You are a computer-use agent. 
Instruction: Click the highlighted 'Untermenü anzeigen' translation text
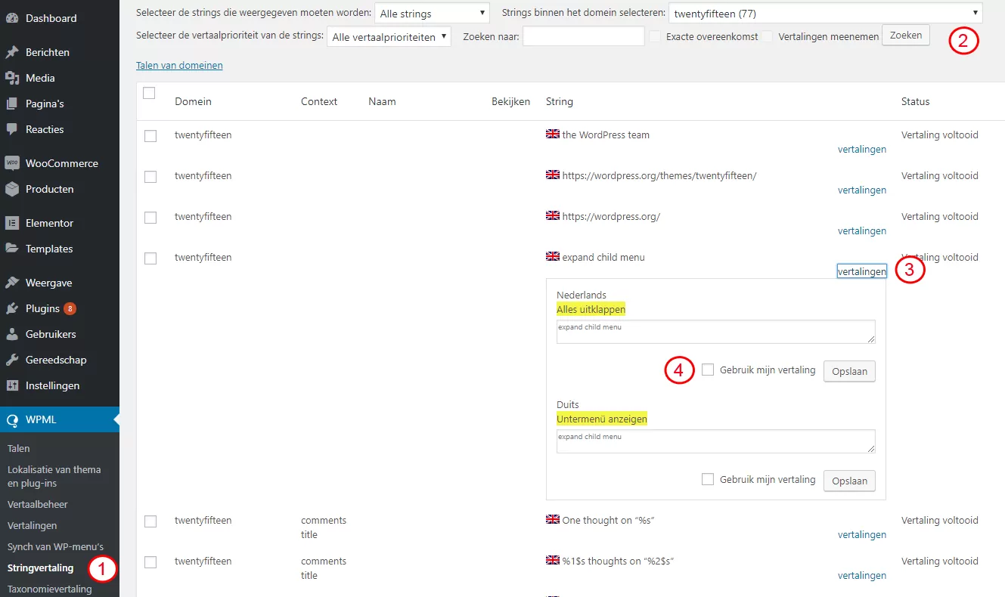tap(602, 419)
